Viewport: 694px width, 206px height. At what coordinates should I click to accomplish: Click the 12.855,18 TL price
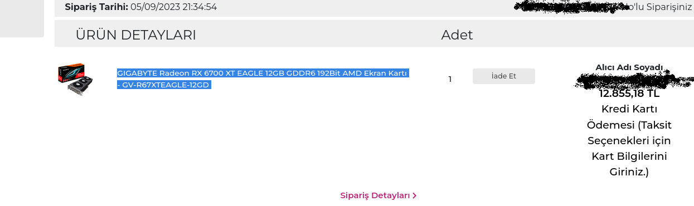[x=629, y=94]
